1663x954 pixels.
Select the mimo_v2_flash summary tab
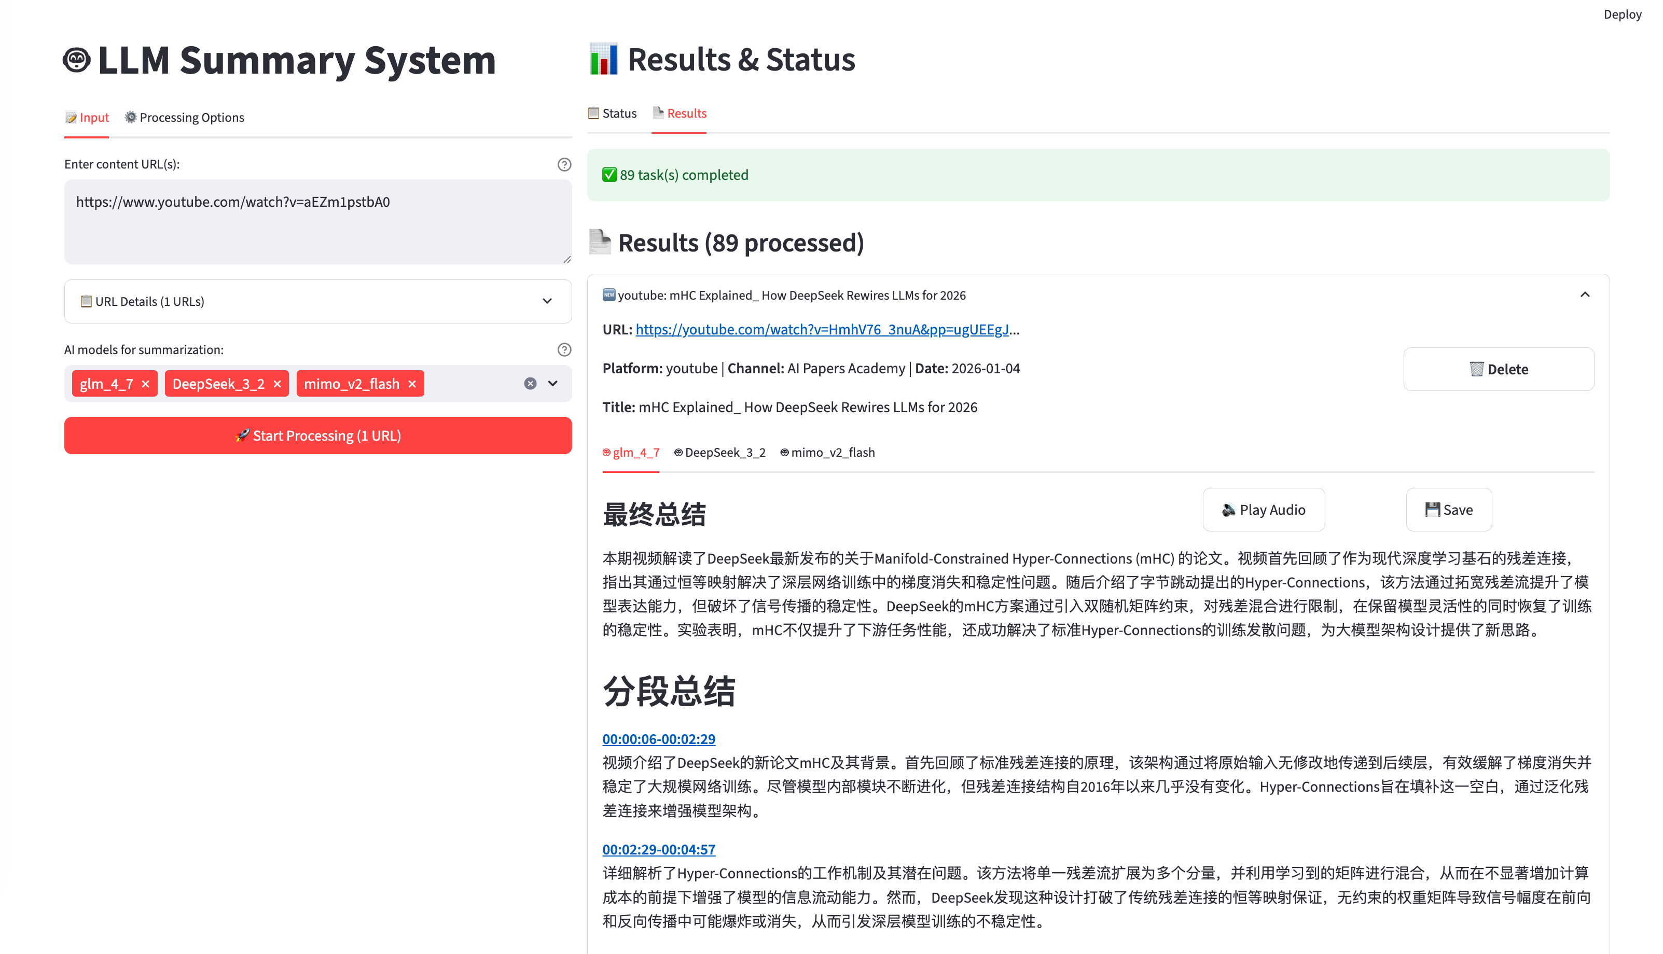(827, 452)
